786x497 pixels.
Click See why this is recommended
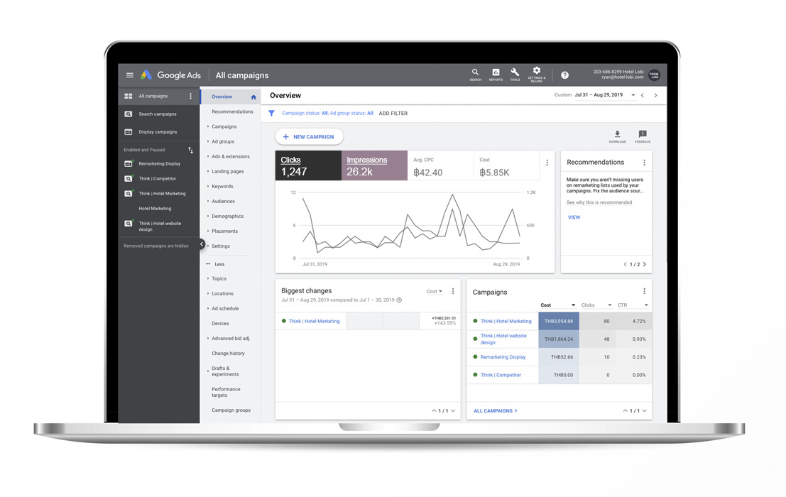[x=599, y=202]
